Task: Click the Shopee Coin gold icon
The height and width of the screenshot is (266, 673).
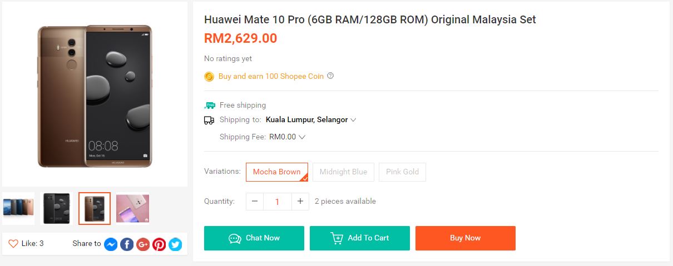Action: tap(209, 77)
